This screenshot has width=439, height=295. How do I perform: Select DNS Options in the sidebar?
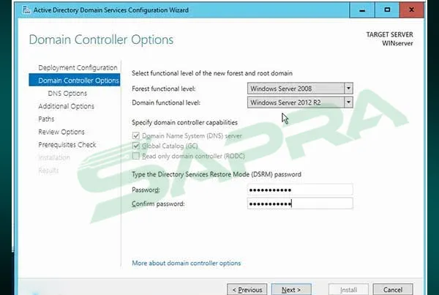click(x=67, y=94)
